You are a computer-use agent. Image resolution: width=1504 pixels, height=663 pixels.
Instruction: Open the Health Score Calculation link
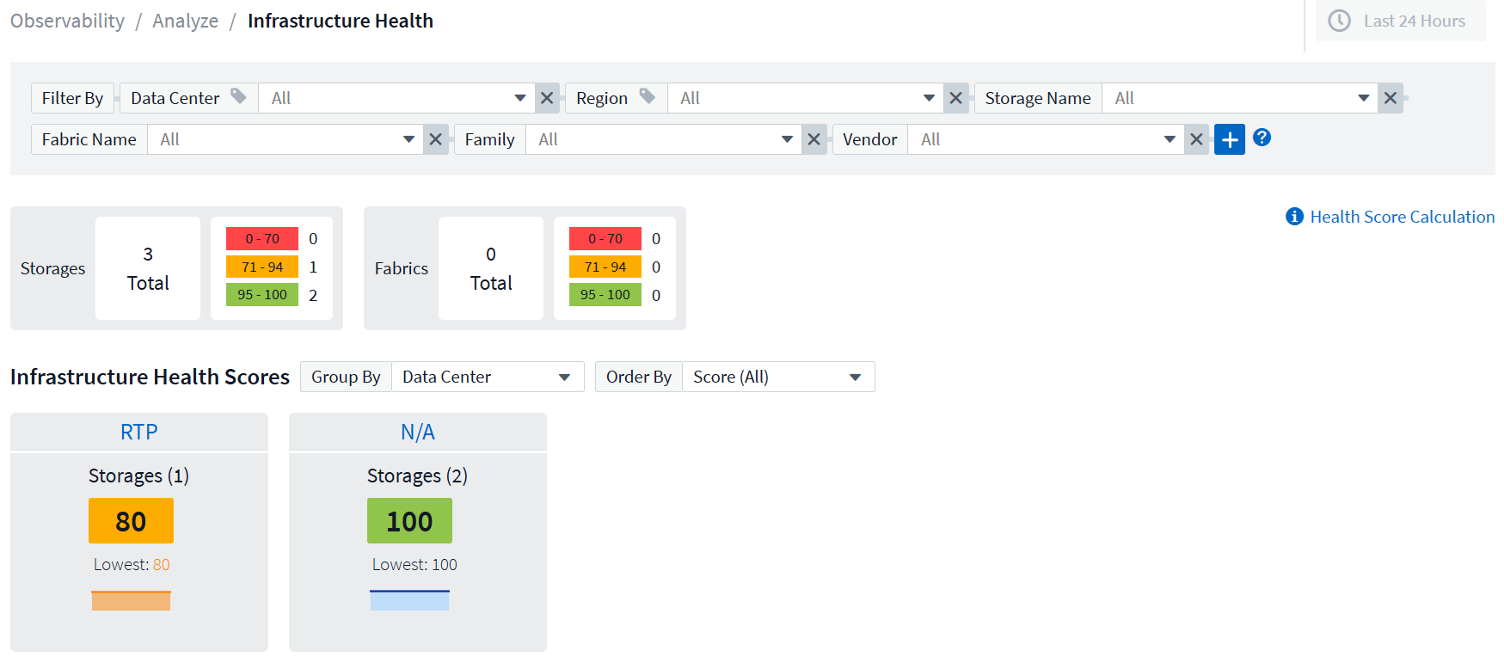click(1402, 217)
